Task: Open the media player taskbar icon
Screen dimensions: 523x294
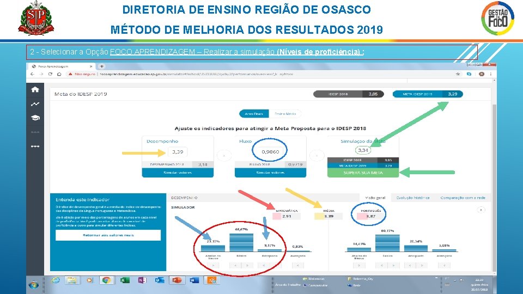Action: [89, 280]
